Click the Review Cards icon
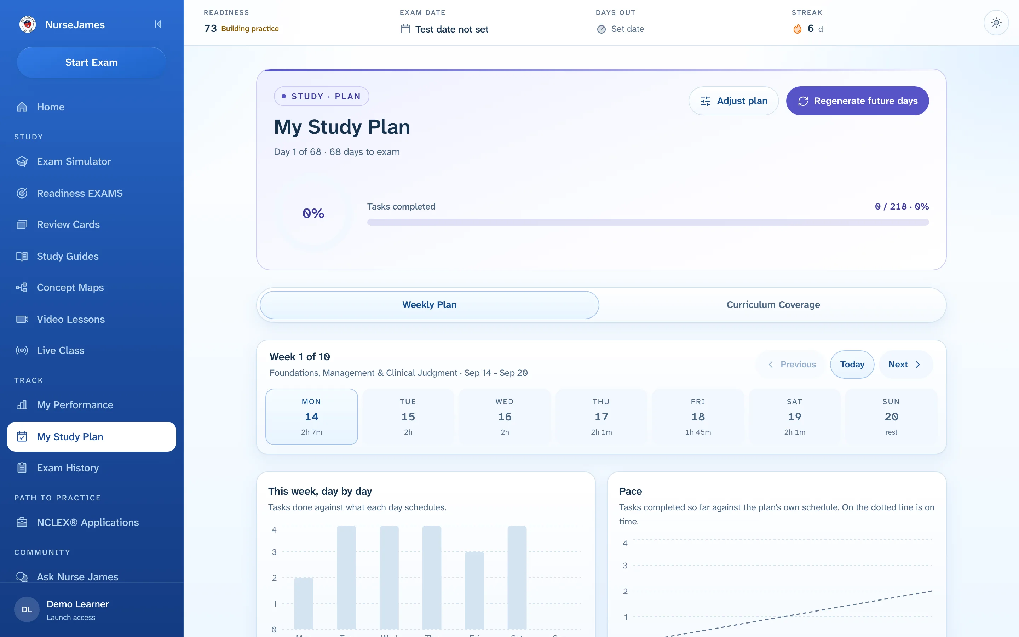The width and height of the screenshot is (1019, 637). pyautogui.click(x=22, y=225)
